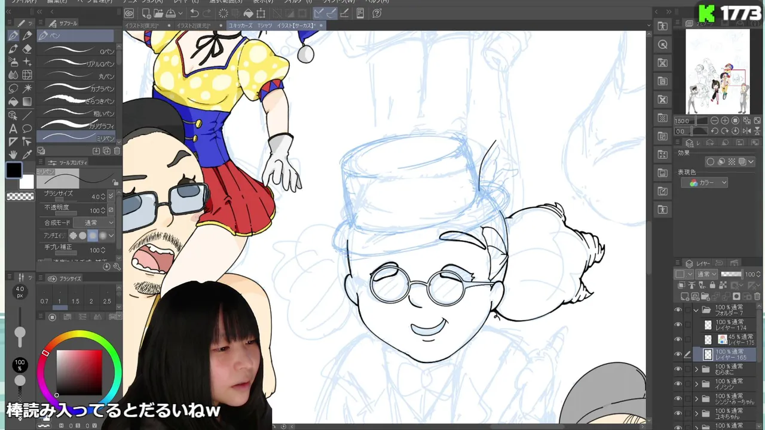
Task: Toggle visibility of レイヤー 165
Action: tap(678, 355)
